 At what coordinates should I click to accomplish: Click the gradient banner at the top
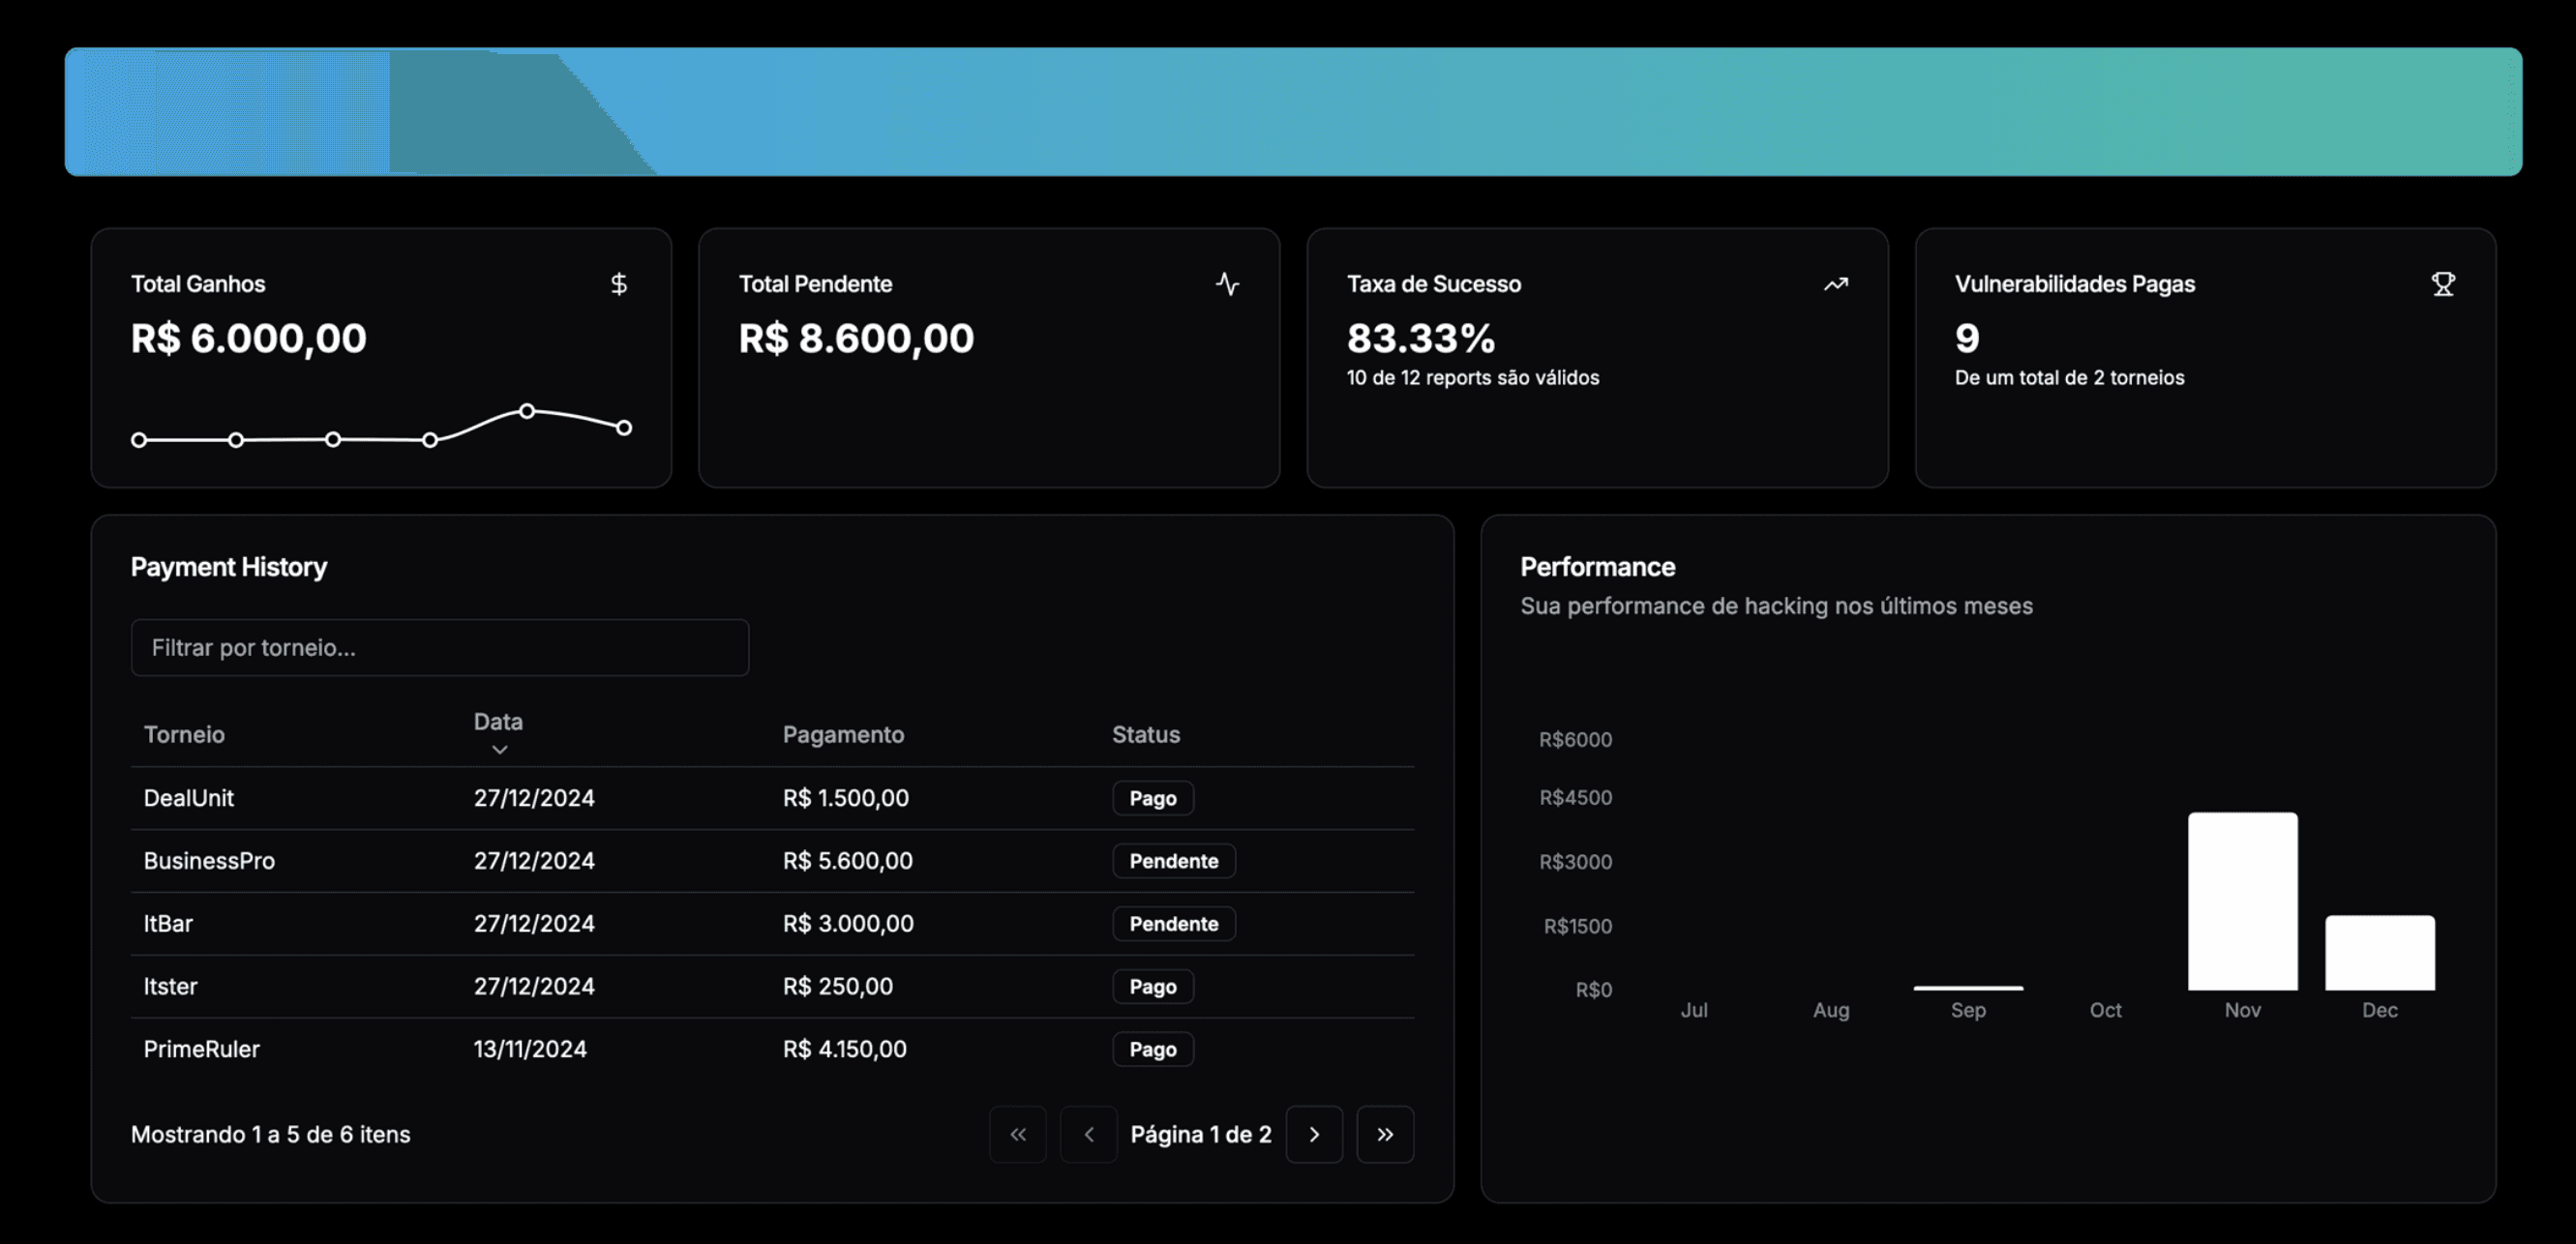[1292, 111]
